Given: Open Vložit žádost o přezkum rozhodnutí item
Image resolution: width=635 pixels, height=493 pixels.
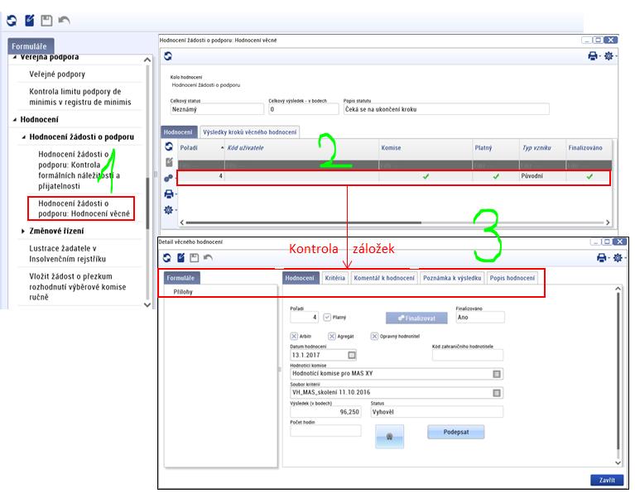Looking at the screenshot, I should tap(77, 286).
